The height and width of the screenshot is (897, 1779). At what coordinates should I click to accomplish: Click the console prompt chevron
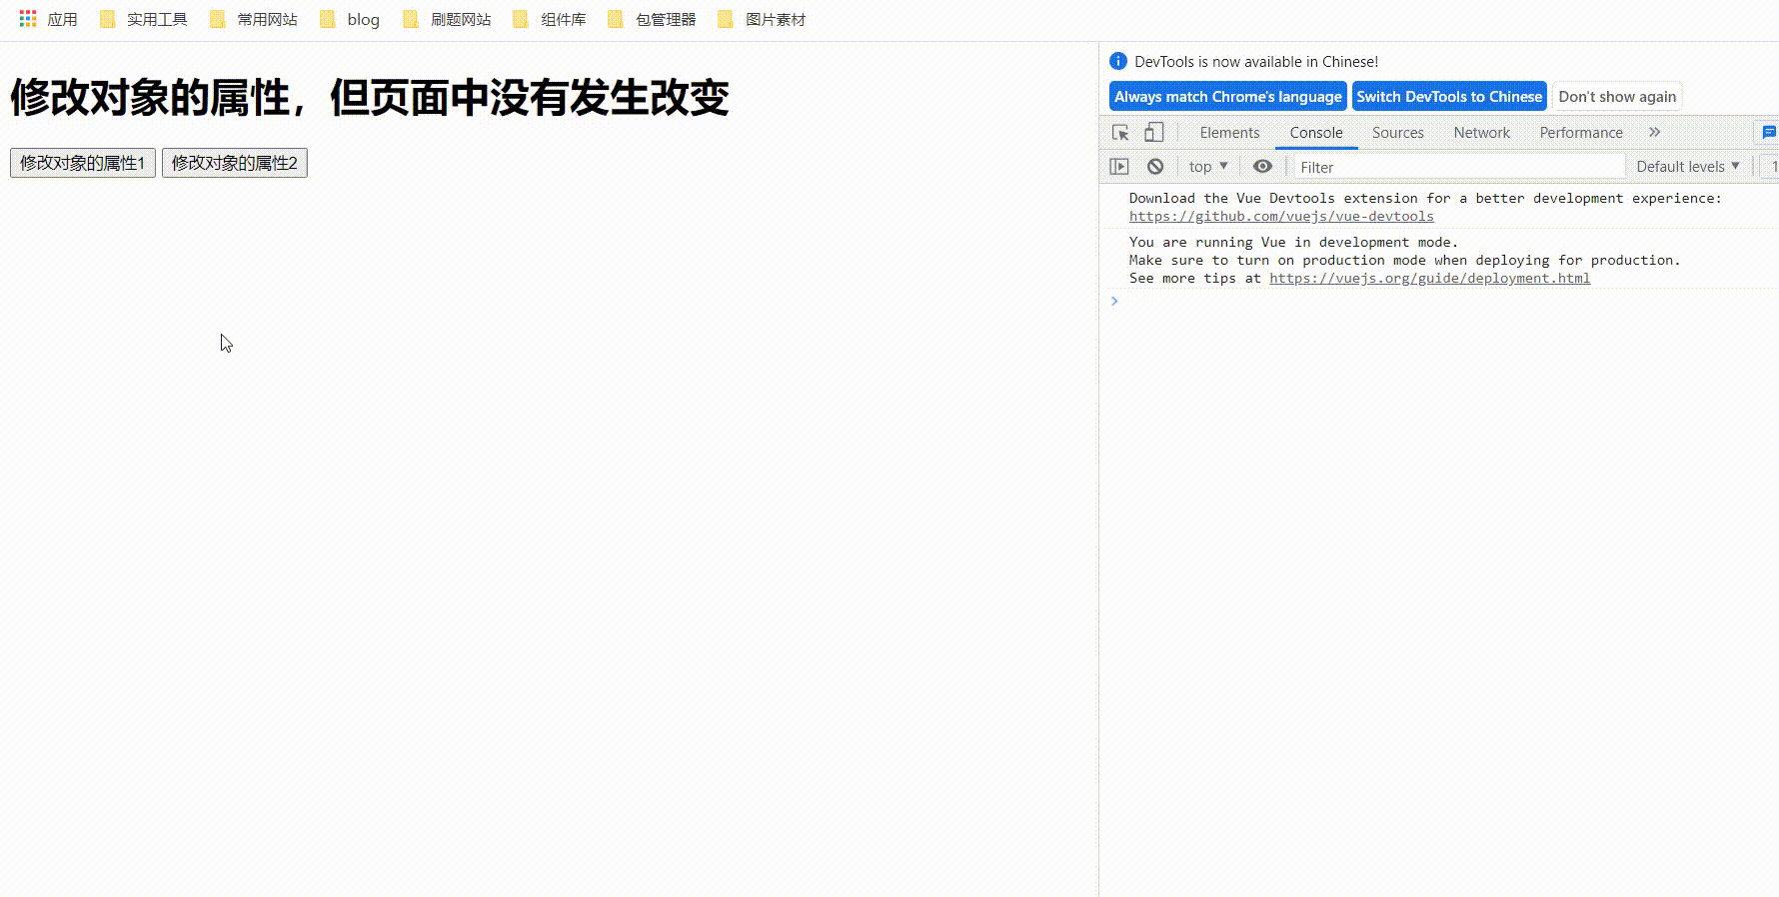pos(1114,301)
